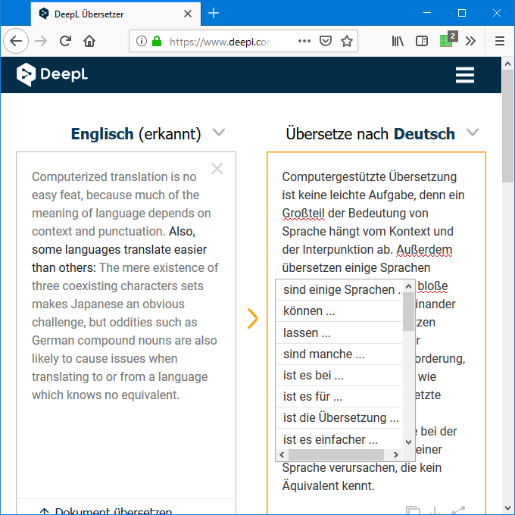515x515 pixels.
Task: Click suggestion list scroll left arrow
Action: pyautogui.click(x=282, y=454)
